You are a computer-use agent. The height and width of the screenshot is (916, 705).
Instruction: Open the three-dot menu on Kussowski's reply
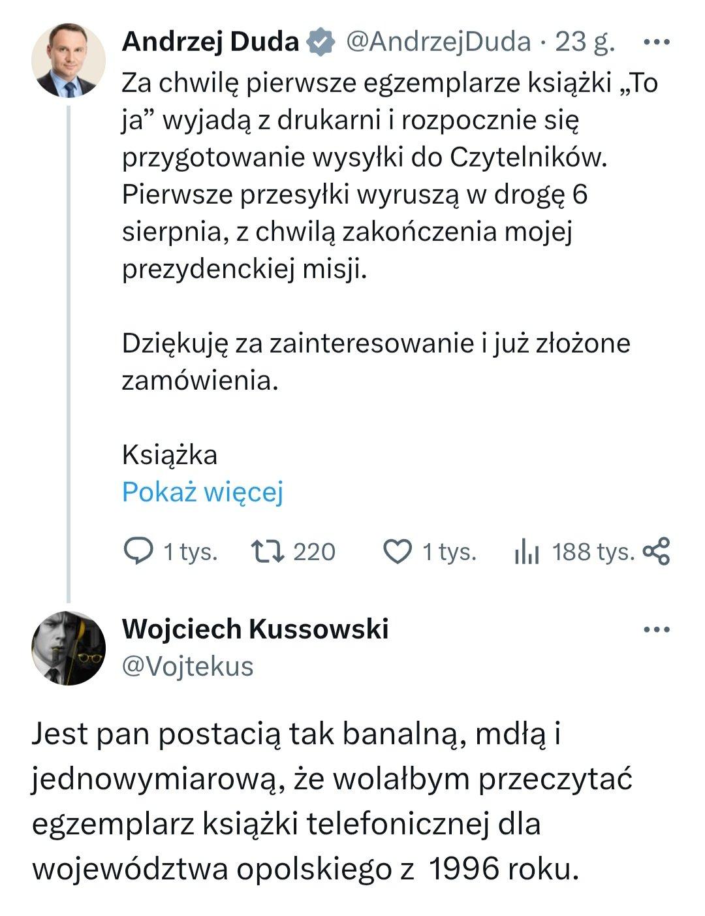point(656,630)
